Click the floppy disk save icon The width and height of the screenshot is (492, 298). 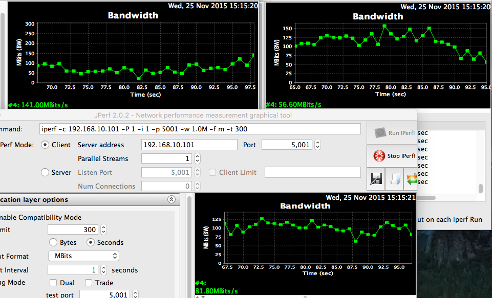pyautogui.click(x=376, y=178)
